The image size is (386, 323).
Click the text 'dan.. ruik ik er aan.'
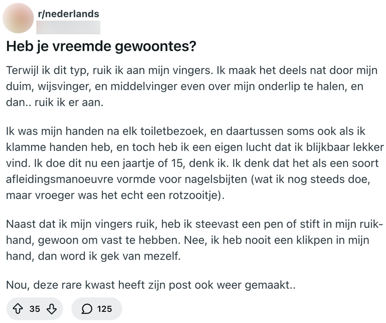55,103
